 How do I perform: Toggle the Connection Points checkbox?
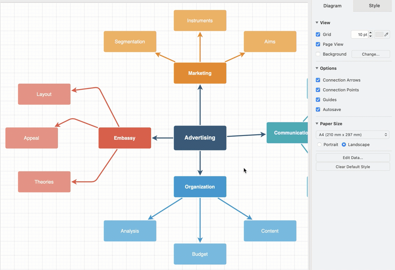[x=318, y=90]
